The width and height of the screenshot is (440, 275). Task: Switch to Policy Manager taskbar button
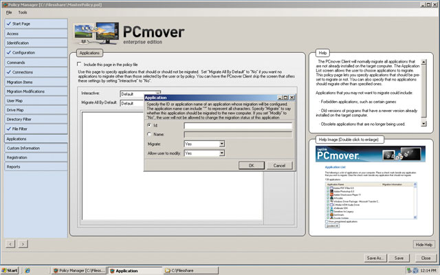pos(79,270)
